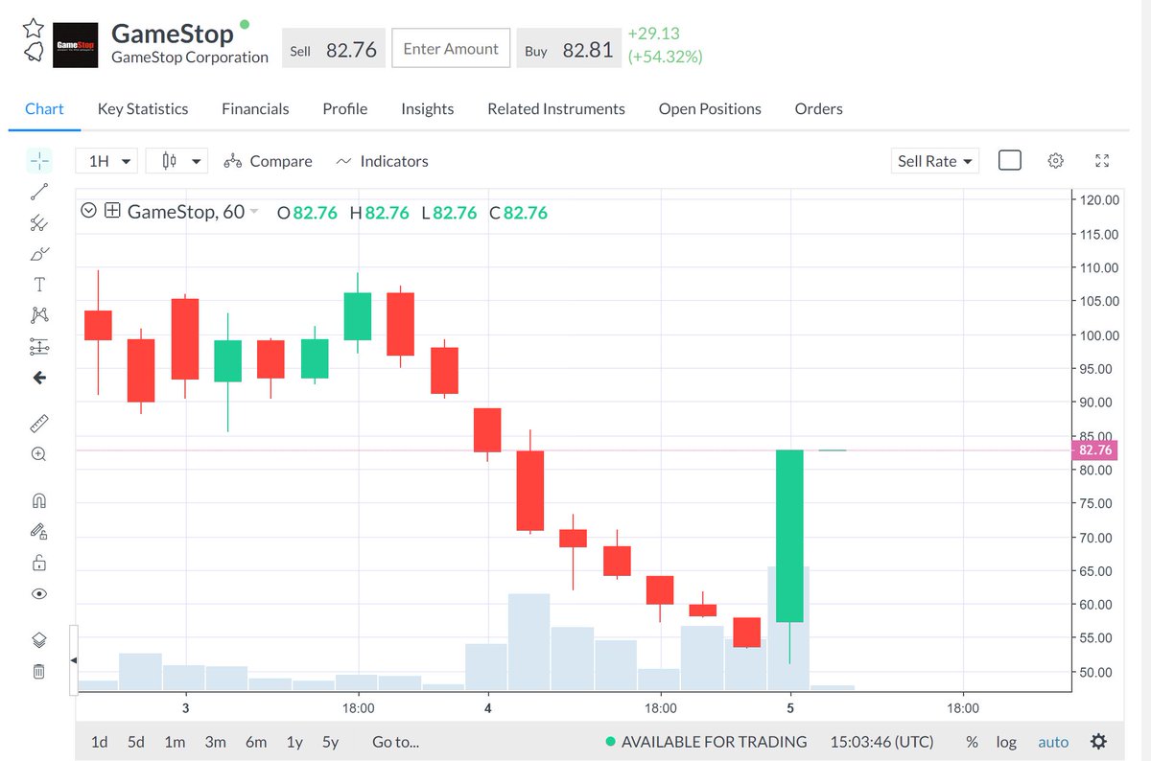The width and height of the screenshot is (1151, 761).
Task: Remove drawings with trash icon
Action: [x=39, y=671]
